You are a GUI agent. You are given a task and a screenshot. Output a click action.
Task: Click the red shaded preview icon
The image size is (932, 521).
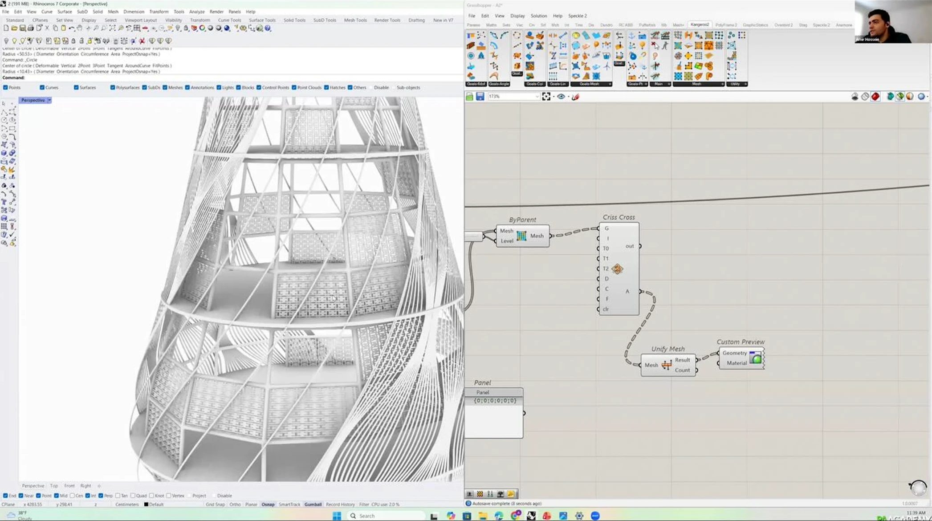click(875, 97)
